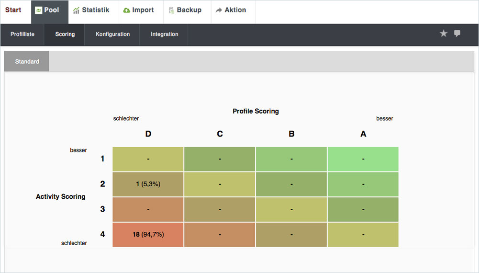Open the Konfiguration submenu
Image resolution: width=479 pixels, height=273 pixels.
pyautogui.click(x=113, y=34)
